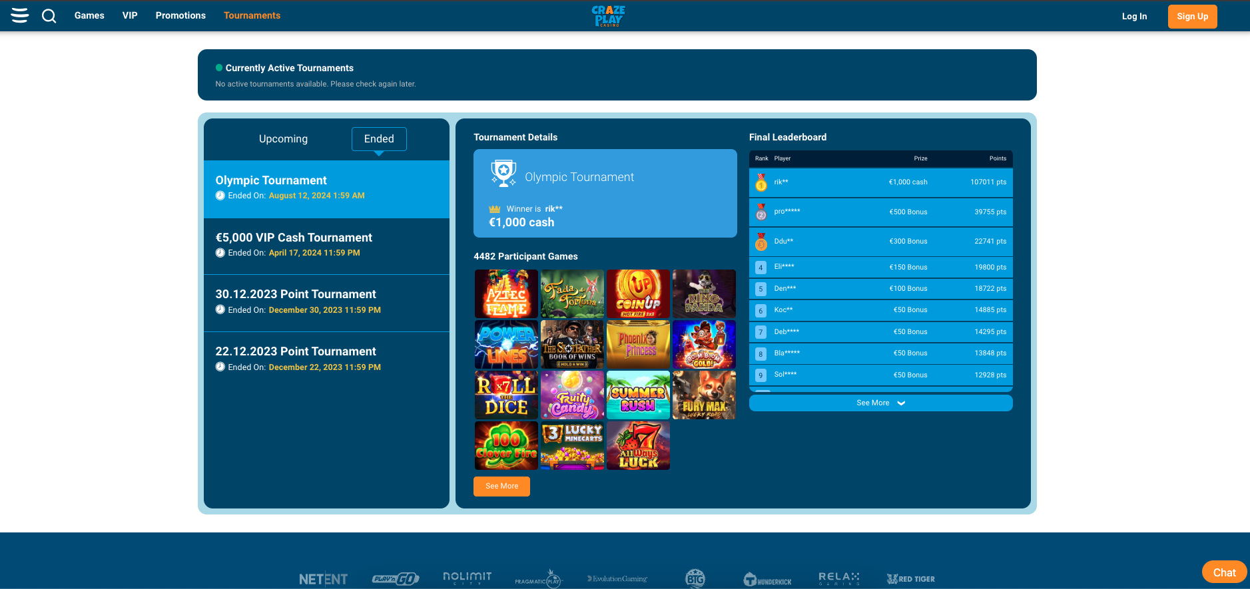Select the 100 Clover Fire game
This screenshot has width=1250, height=589.
[x=506, y=445]
